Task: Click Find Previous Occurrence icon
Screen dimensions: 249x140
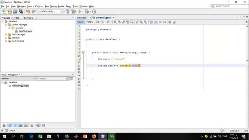Action: point(119,22)
